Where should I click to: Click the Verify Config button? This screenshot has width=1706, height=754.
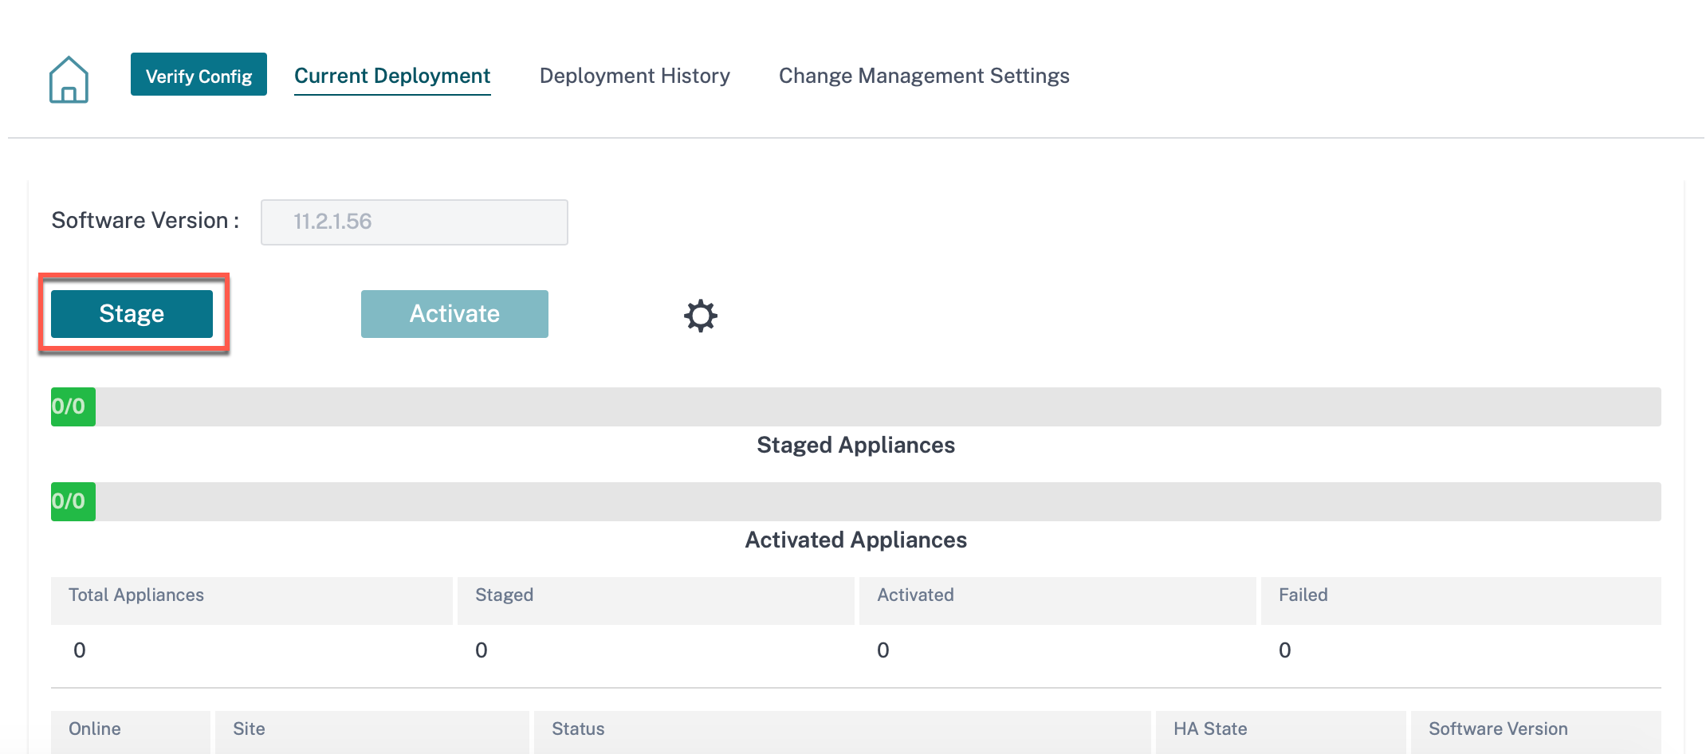[199, 75]
